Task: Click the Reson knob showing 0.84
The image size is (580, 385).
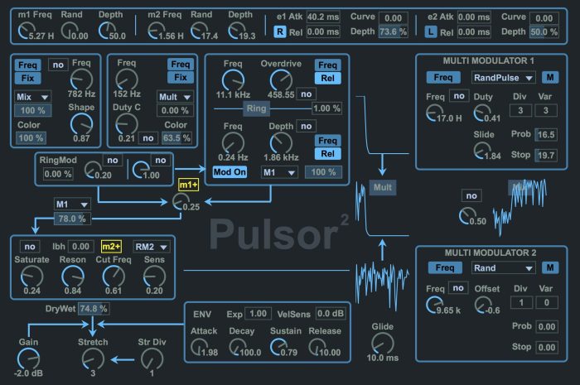Action: pos(73,277)
